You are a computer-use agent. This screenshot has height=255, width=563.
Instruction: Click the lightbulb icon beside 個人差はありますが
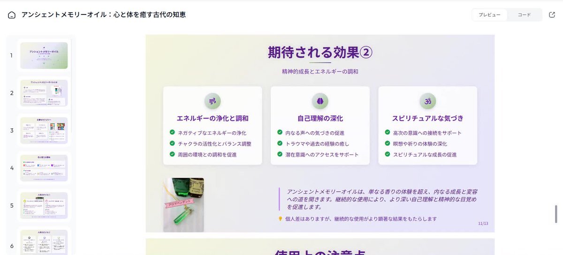point(281,219)
